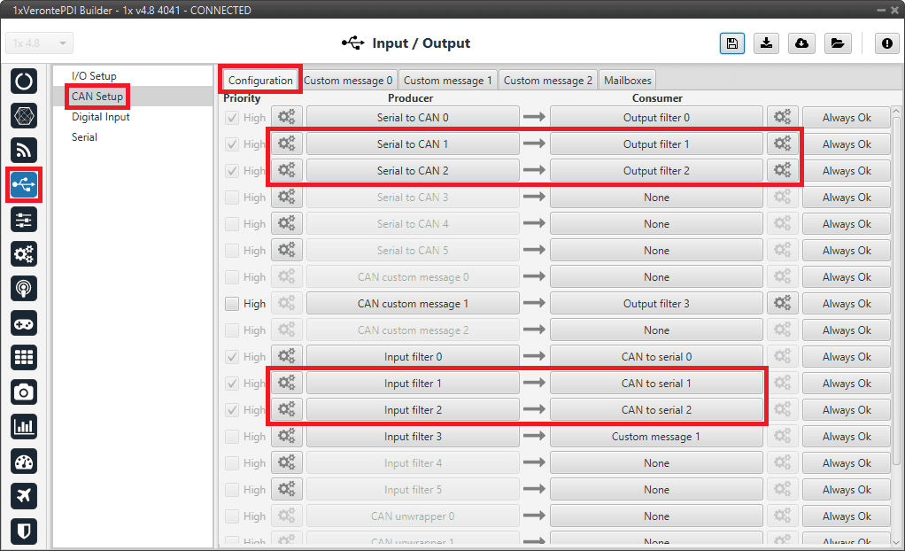Enable High priority for Serial to CAN 3
Viewport: 905px width, 551px height.
[232, 198]
